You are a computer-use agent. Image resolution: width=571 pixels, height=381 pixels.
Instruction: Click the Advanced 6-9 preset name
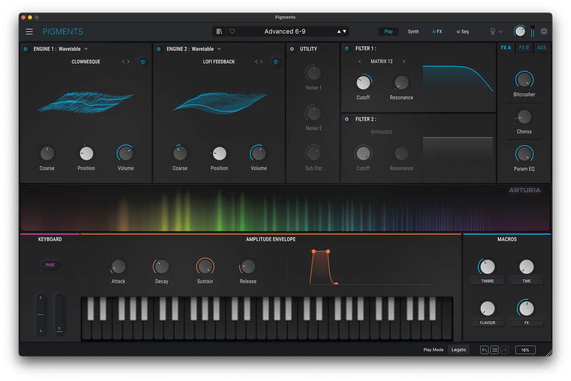click(285, 31)
